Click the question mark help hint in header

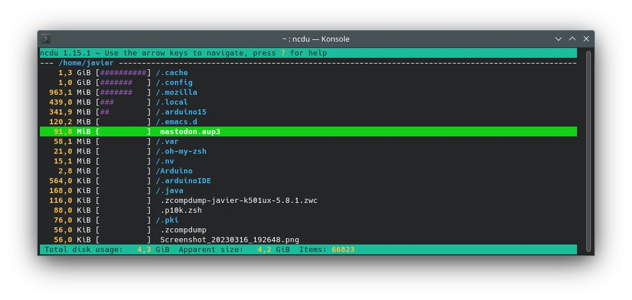click(283, 53)
